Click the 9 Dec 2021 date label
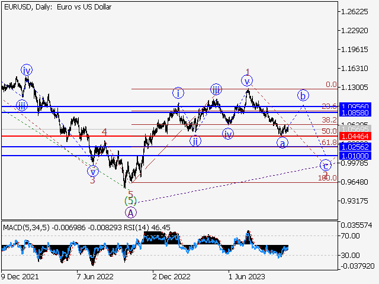This screenshot has width=379, height=284. [20, 276]
